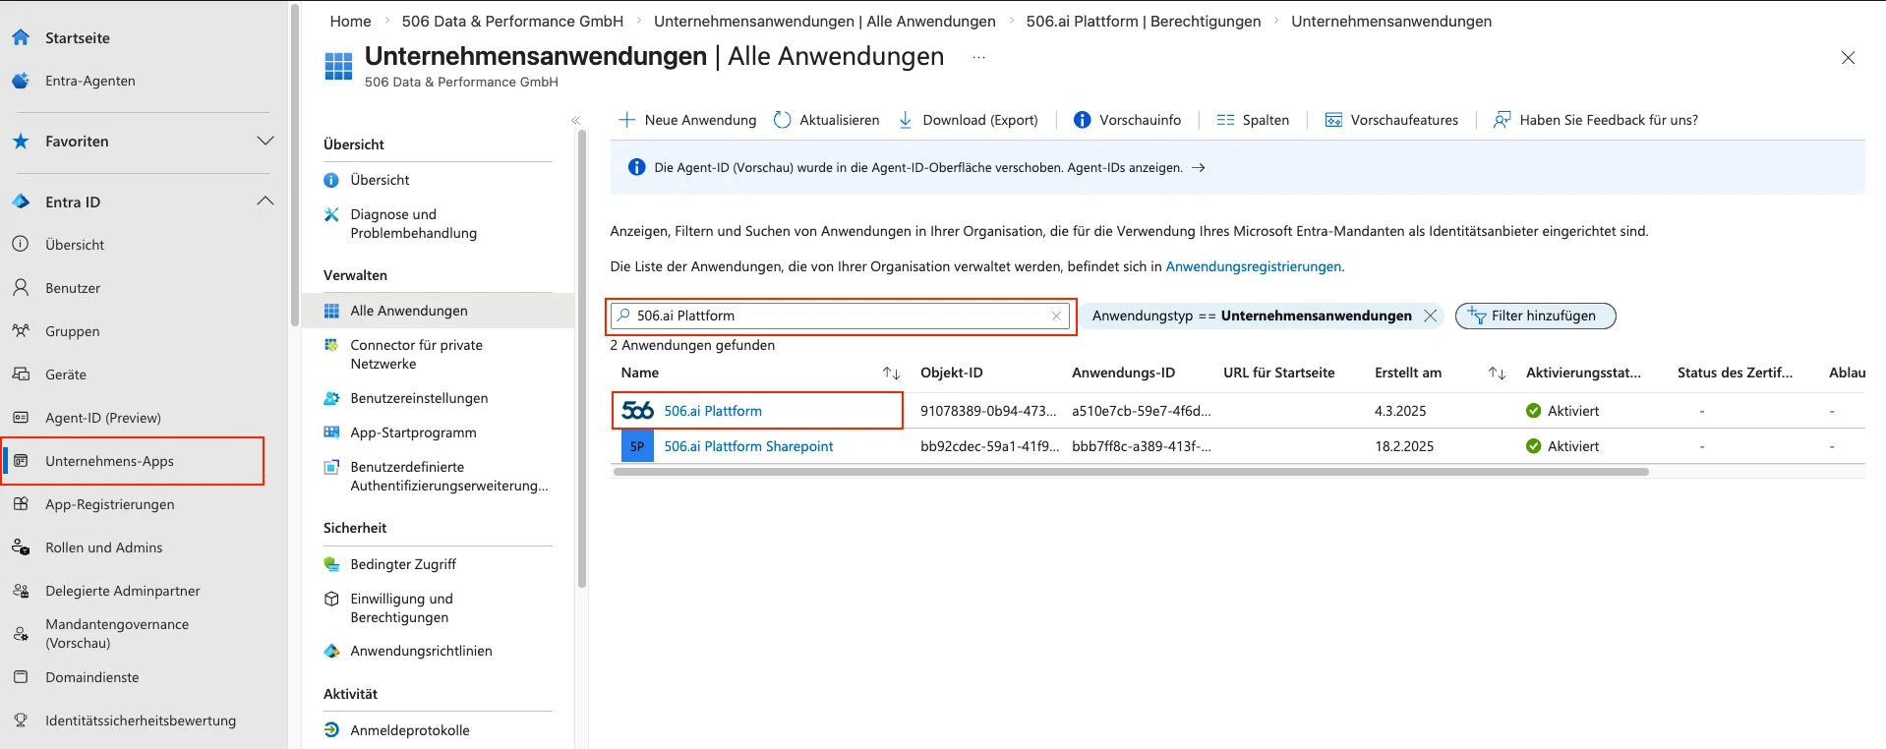
Task: Open Identitätssicherheitsbewertung entry
Action: pyautogui.click(x=141, y=720)
